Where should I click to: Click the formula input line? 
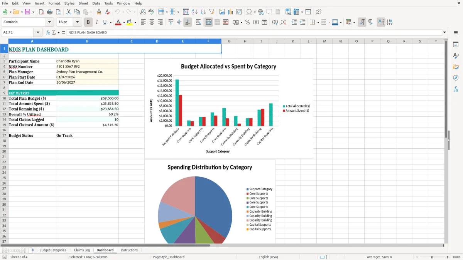[254, 33]
